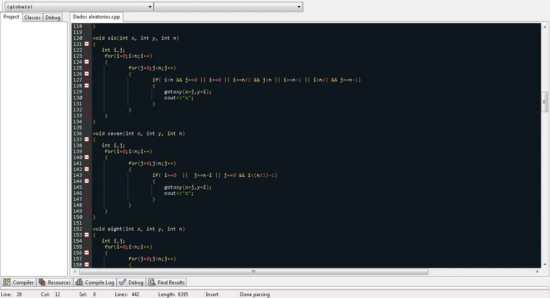Click the 'Col: 12' status entry

click(51, 295)
